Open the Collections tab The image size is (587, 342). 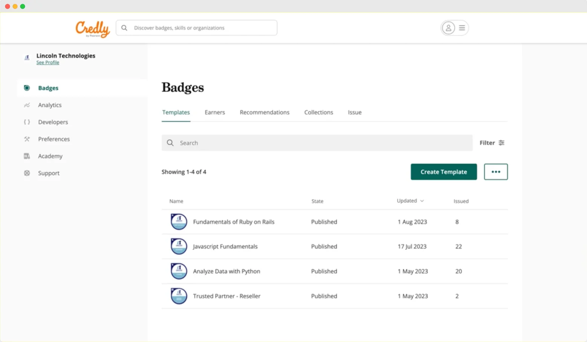click(318, 112)
